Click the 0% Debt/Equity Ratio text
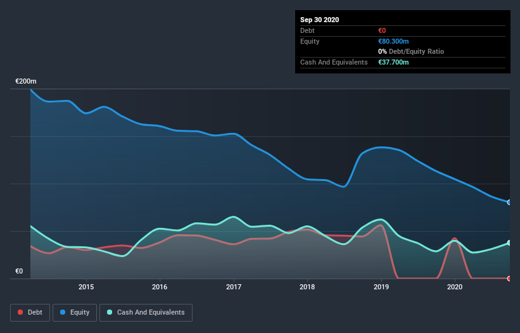This screenshot has width=520, height=333. click(411, 51)
